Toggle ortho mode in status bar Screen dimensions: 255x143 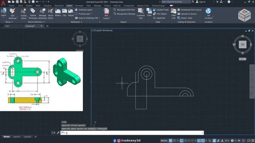(182, 141)
